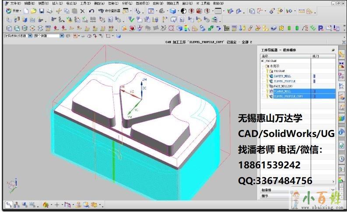Save the part with the floppy disk icon

(x=41, y=10)
